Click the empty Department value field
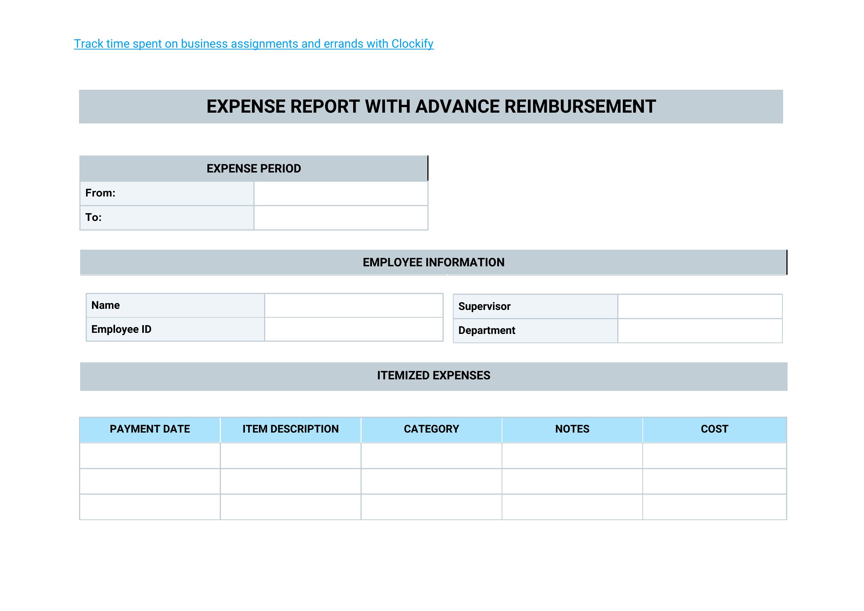Image resolution: width=864 pixels, height=611 pixels. pyautogui.click(x=700, y=331)
